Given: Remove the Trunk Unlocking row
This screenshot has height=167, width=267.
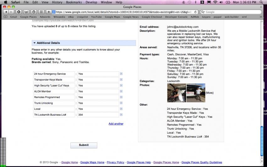Looking at the screenshot, I should [x=121, y=103].
